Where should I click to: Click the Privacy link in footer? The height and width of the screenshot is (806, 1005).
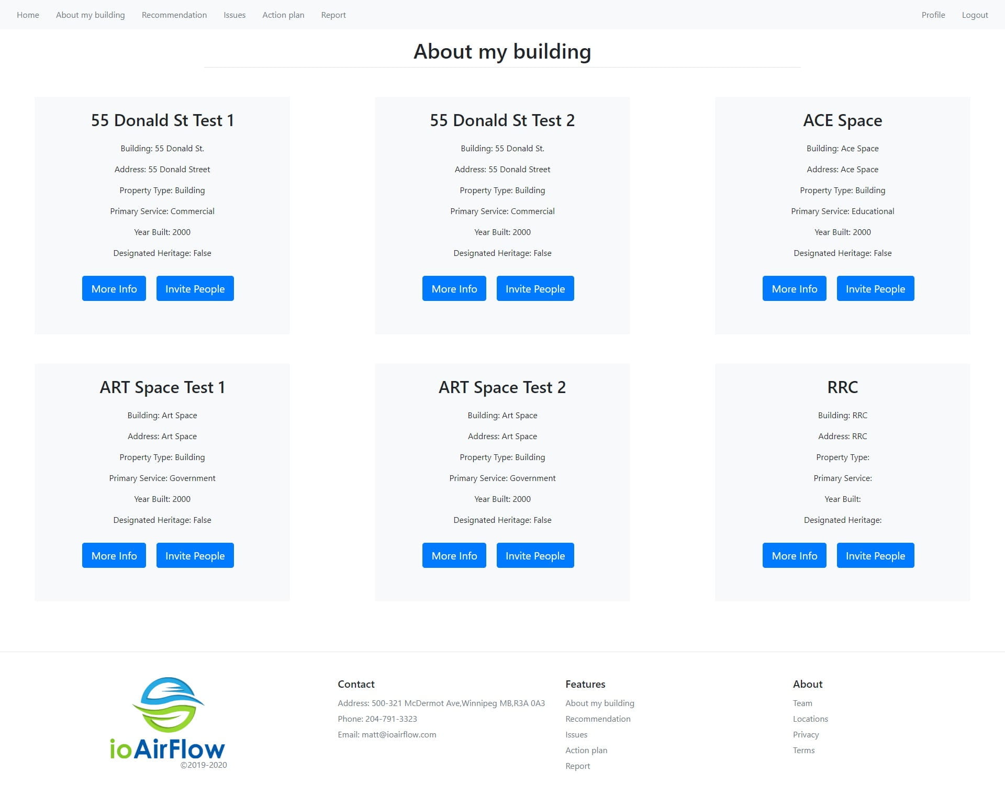(805, 734)
